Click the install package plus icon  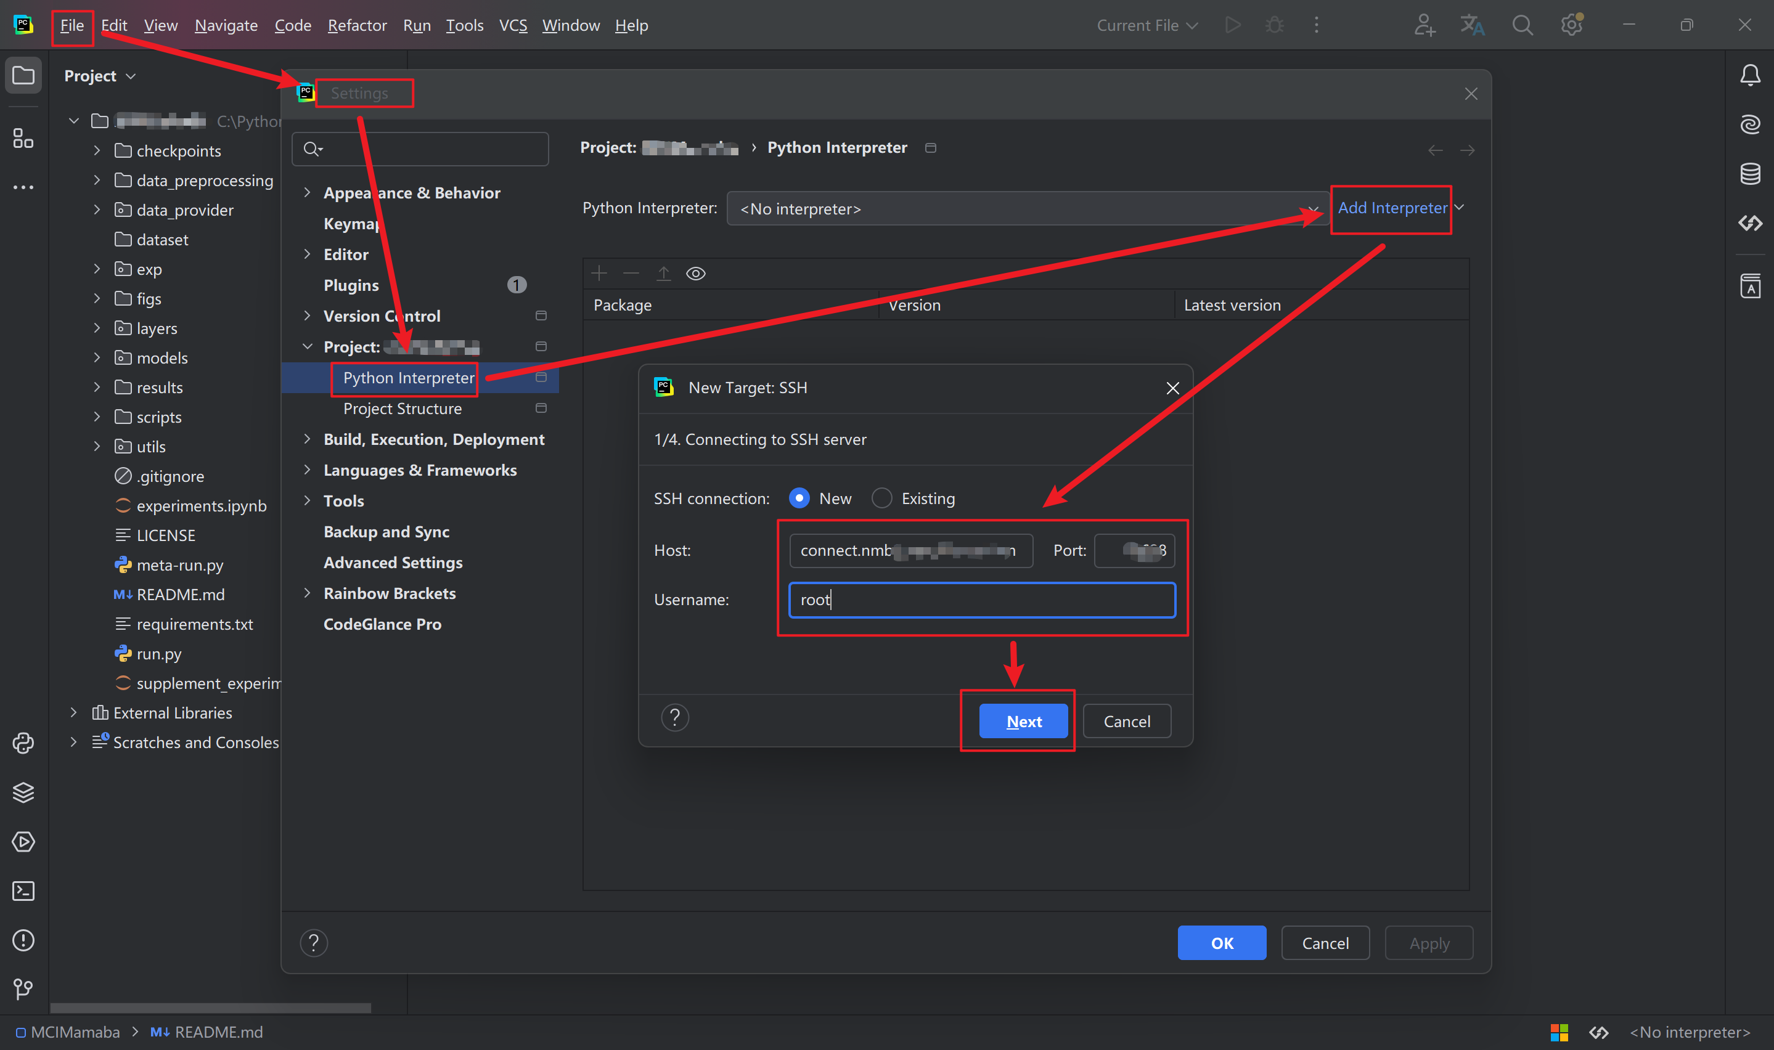(x=599, y=273)
